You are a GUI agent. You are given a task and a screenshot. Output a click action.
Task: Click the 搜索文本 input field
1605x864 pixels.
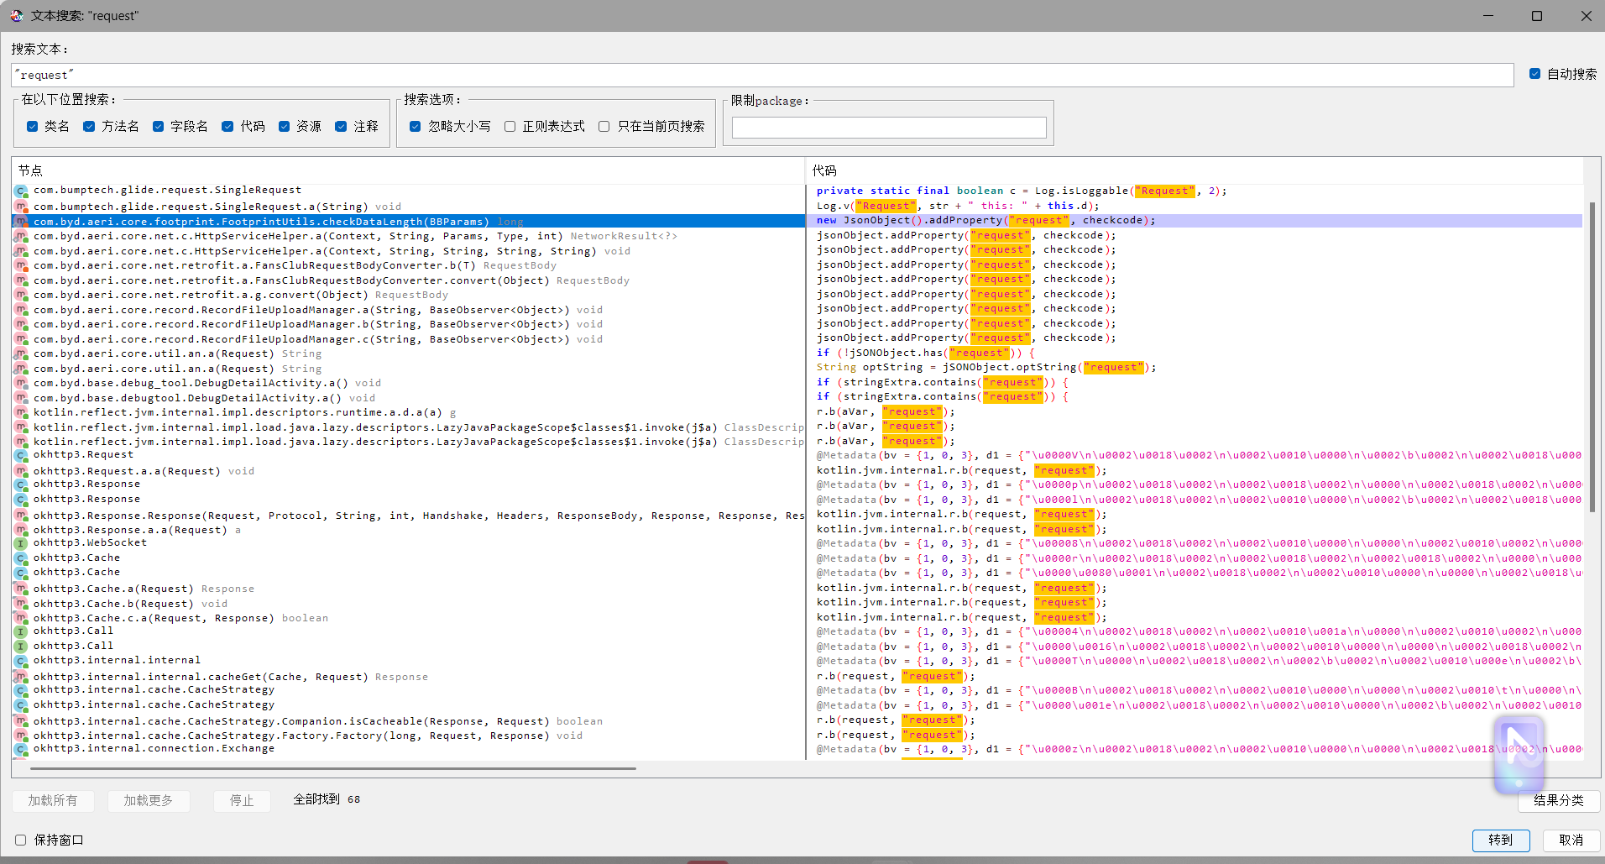762,75
